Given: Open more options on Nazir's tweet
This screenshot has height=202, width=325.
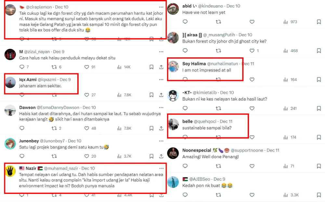Looking at the screenshot, I should [161, 168].
